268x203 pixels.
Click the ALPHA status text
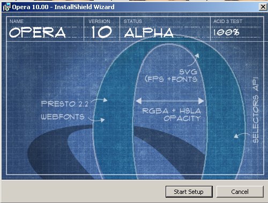[149, 33]
